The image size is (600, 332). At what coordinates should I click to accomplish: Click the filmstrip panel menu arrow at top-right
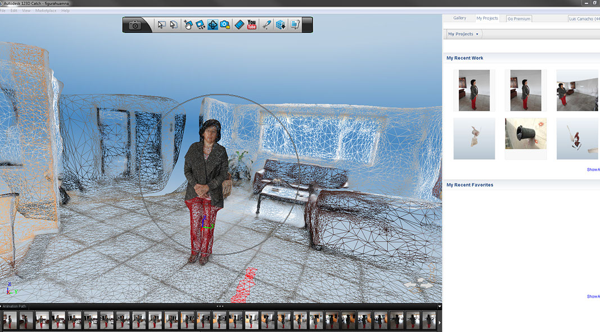(x=439, y=306)
